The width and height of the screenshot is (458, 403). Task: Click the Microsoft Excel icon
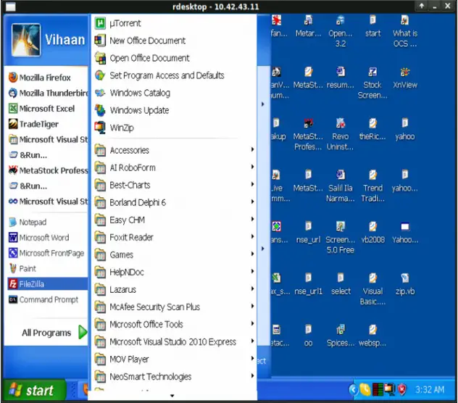pos(13,109)
